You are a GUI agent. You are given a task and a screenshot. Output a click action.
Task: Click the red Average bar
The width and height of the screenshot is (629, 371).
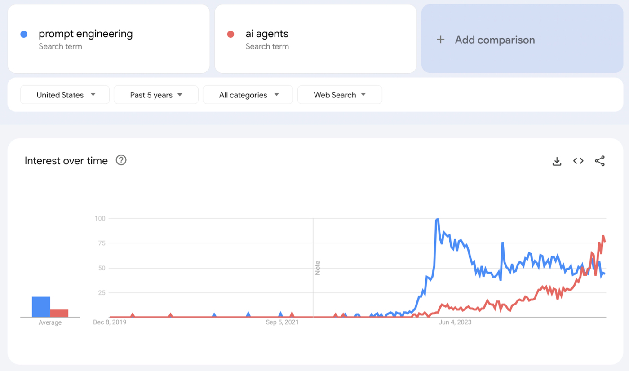[x=59, y=313]
